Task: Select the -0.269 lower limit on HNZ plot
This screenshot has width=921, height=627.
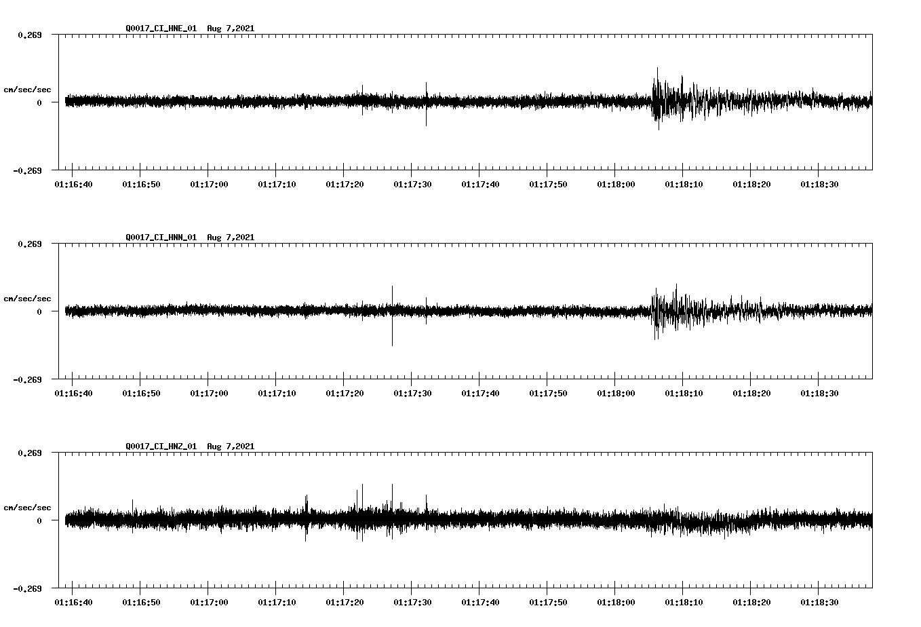Action: pos(27,588)
